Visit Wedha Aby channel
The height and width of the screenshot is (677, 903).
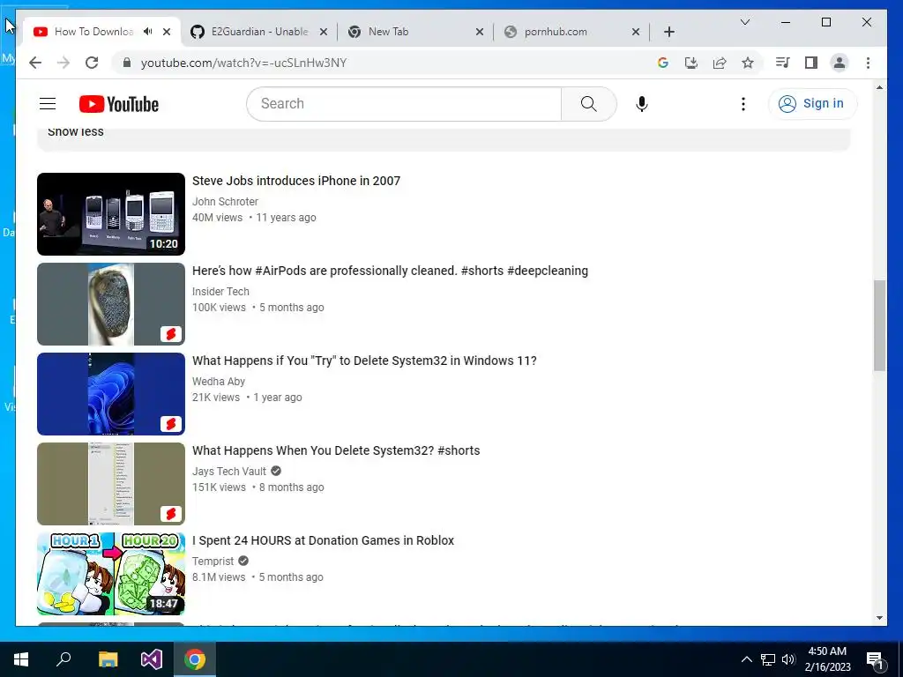click(x=219, y=381)
